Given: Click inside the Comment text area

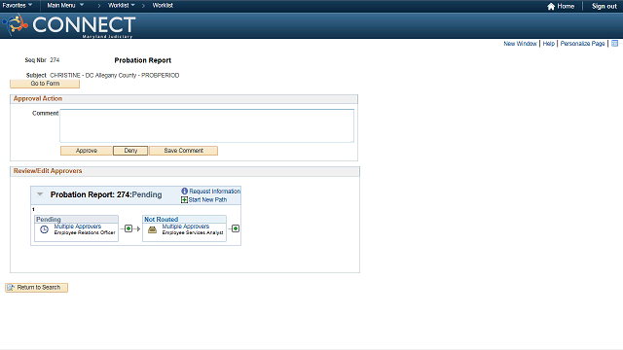Looking at the screenshot, I should click(x=206, y=125).
